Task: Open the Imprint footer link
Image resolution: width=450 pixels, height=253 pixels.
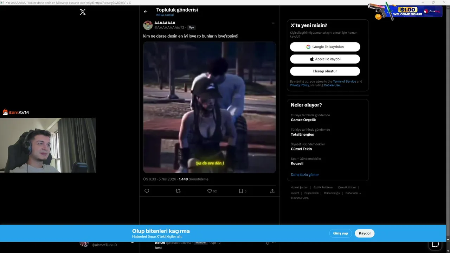Action: [295, 193]
